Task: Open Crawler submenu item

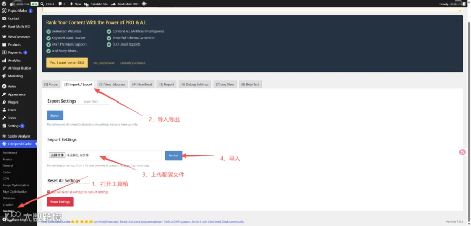Action: (x=7, y=205)
